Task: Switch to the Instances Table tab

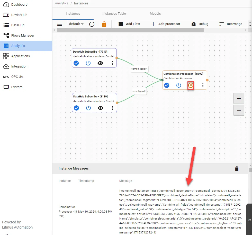Action: pyautogui.click(x=114, y=14)
